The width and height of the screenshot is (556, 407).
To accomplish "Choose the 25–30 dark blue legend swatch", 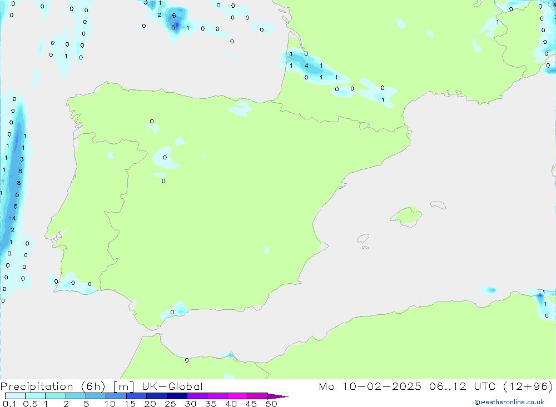I will tap(177, 396).
